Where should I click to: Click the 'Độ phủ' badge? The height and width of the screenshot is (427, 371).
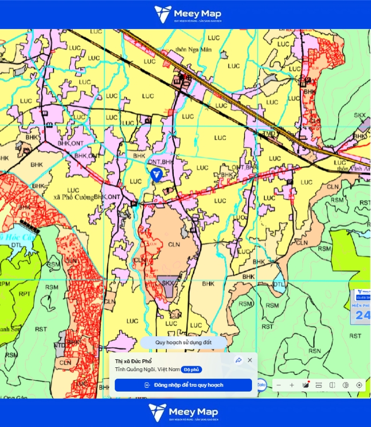click(191, 370)
